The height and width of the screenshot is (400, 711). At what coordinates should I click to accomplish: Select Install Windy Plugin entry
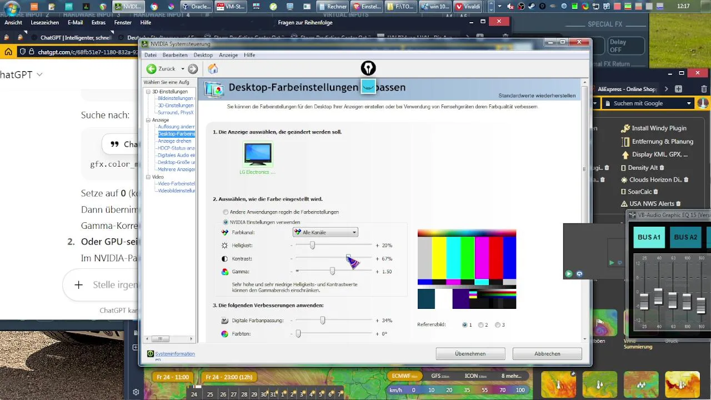(653, 128)
